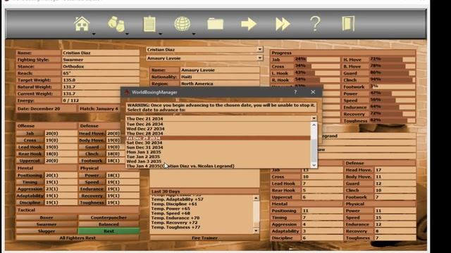Viewport: 451px width, 253px height.
Task: Select Thu Dec 28 2034 date
Action: [x=218, y=134]
